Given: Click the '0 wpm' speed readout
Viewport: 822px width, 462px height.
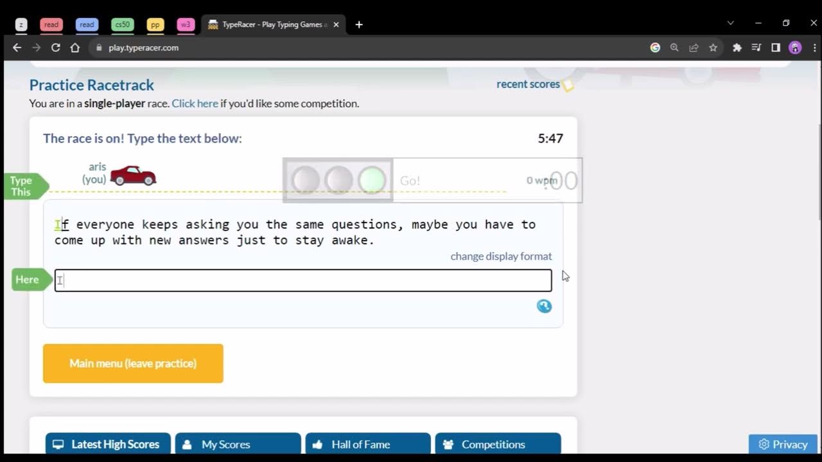Looking at the screenshot, I should [x=542, y=180].
